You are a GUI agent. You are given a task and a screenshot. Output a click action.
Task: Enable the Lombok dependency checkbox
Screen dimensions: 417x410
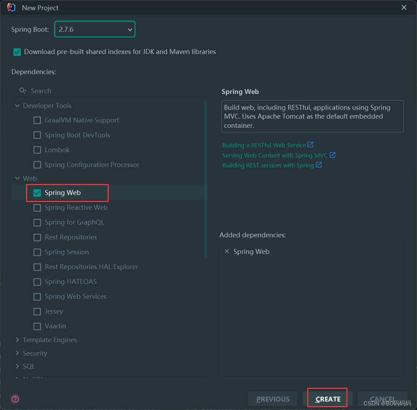click(37, 150)
